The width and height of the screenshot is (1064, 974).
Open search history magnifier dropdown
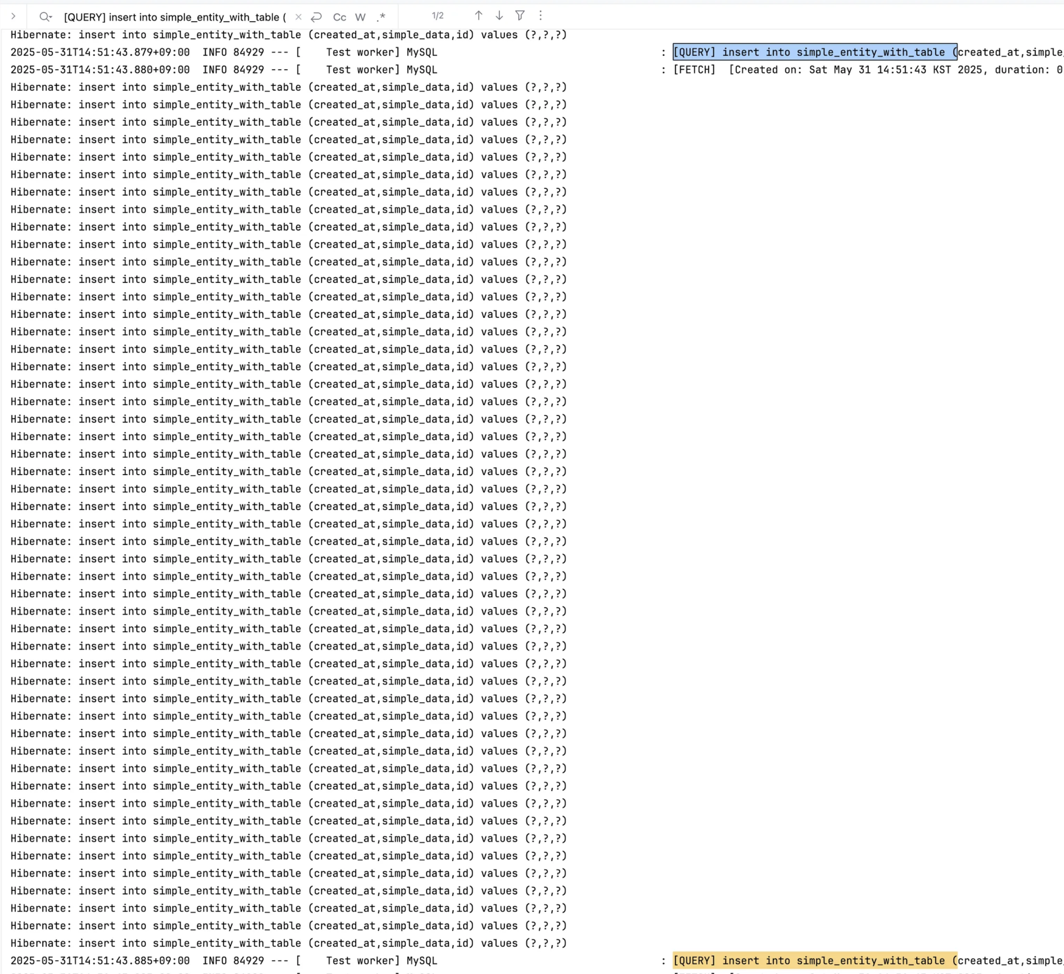tap(45, 17)
